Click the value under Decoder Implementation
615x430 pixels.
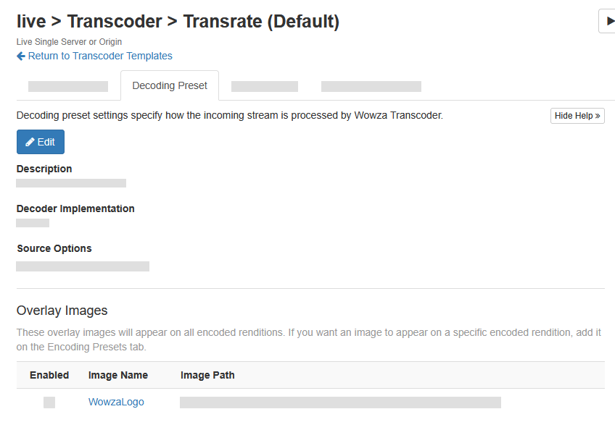click(x=33, y=223)
